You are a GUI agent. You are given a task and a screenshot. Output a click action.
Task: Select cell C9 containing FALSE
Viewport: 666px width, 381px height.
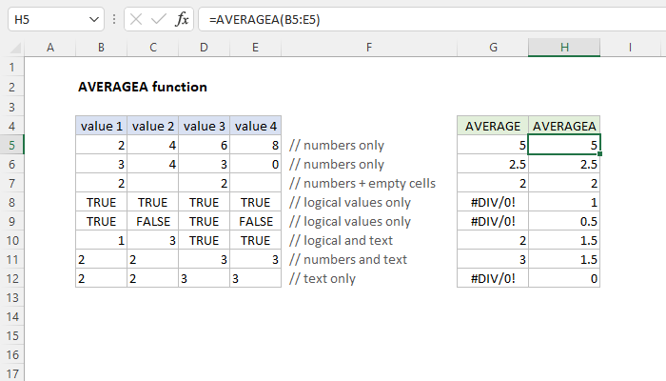click(x=153, y=222)
